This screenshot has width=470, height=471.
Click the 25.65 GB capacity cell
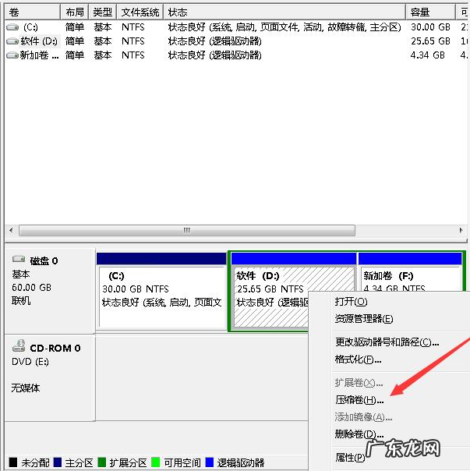point(430,41)
